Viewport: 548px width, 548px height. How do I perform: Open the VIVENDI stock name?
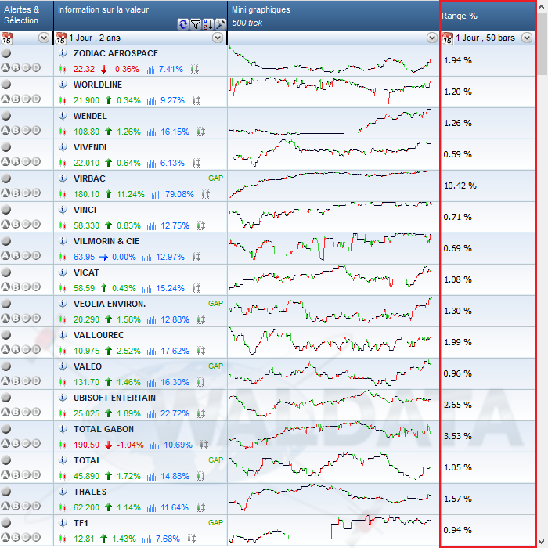tap(90, 147)
